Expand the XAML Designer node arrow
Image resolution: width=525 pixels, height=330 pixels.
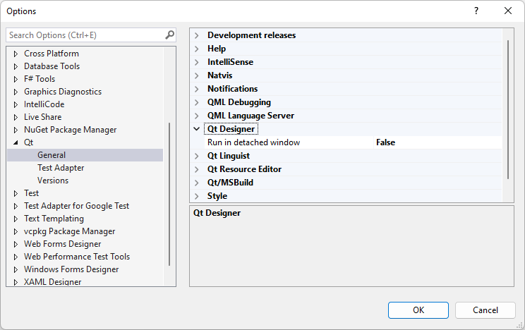[x=16, y=282]
